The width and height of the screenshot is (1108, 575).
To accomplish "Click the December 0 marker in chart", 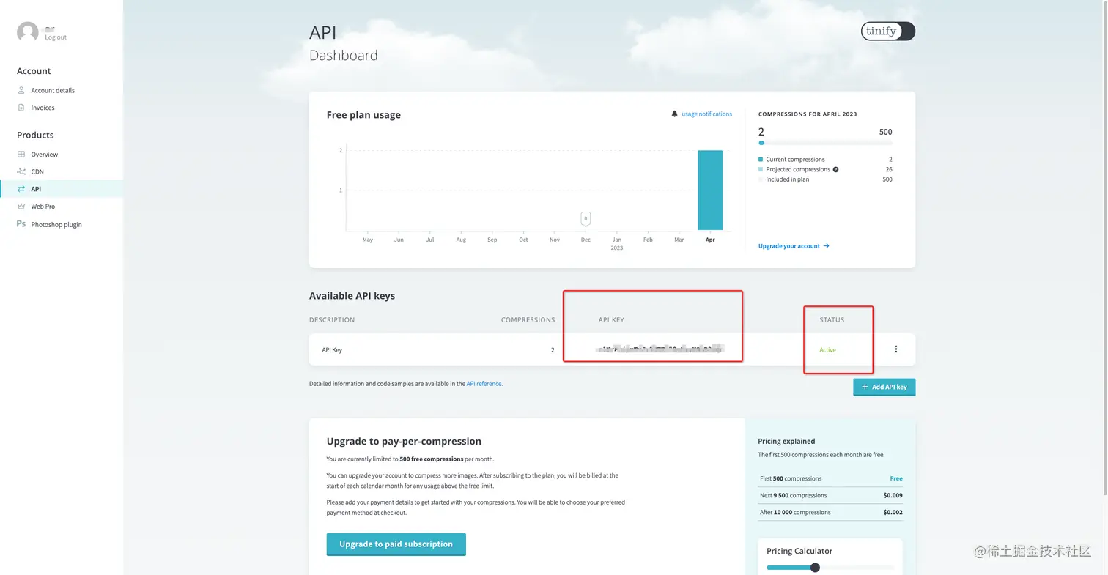I will (586, 218).
